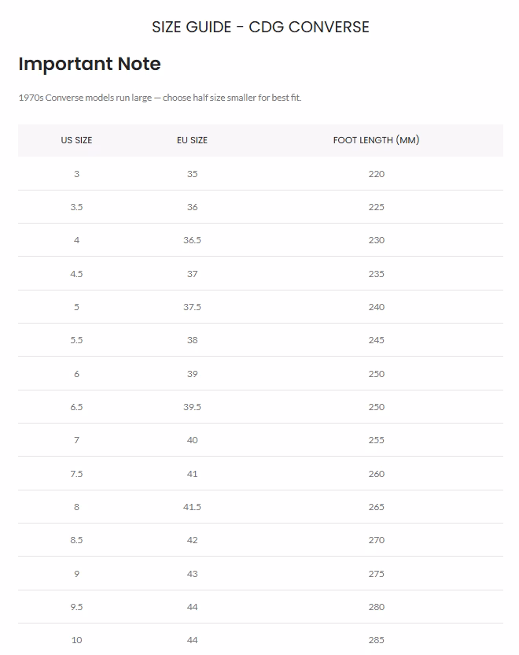Click the "US SIZE" column header
This screenshot has width=519, height=655.
(x=76, y=140)
